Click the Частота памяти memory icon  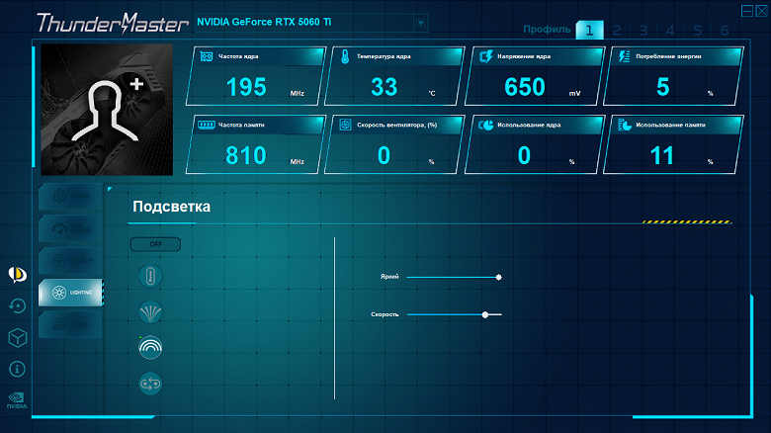pyautogui.click(x=207, y=125)
